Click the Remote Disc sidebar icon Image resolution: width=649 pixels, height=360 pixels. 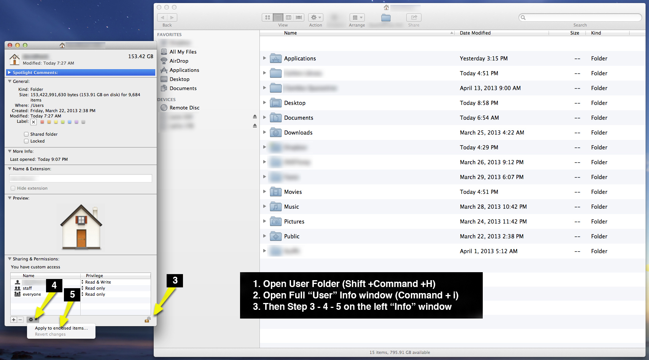pos(164,108)
